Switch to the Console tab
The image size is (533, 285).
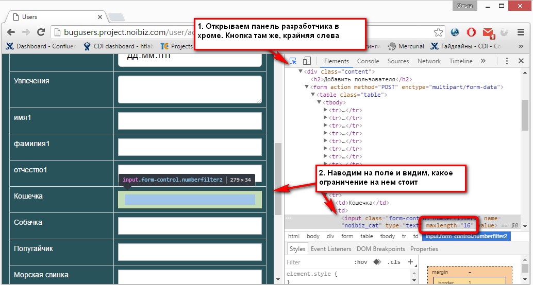(x=368, y=61)
